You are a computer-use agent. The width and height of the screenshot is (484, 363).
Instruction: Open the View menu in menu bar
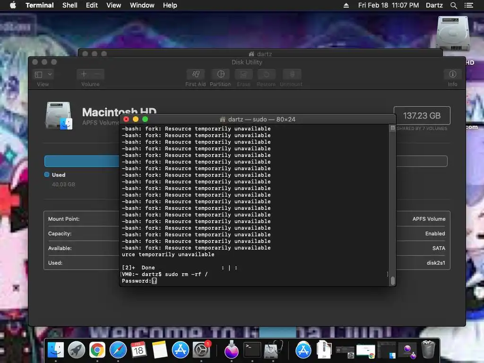(x=113, y=5)
